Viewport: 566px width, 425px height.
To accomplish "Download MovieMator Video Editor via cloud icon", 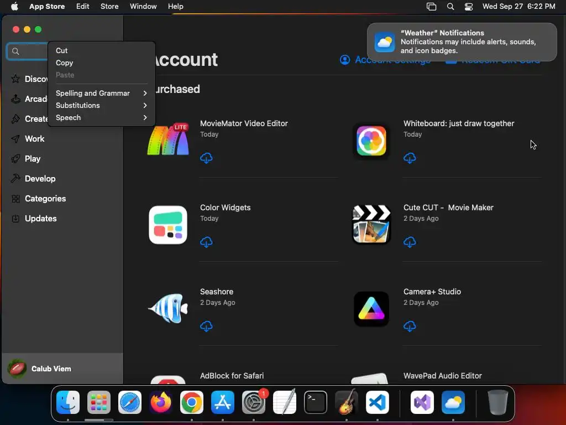I will [206, 158].
